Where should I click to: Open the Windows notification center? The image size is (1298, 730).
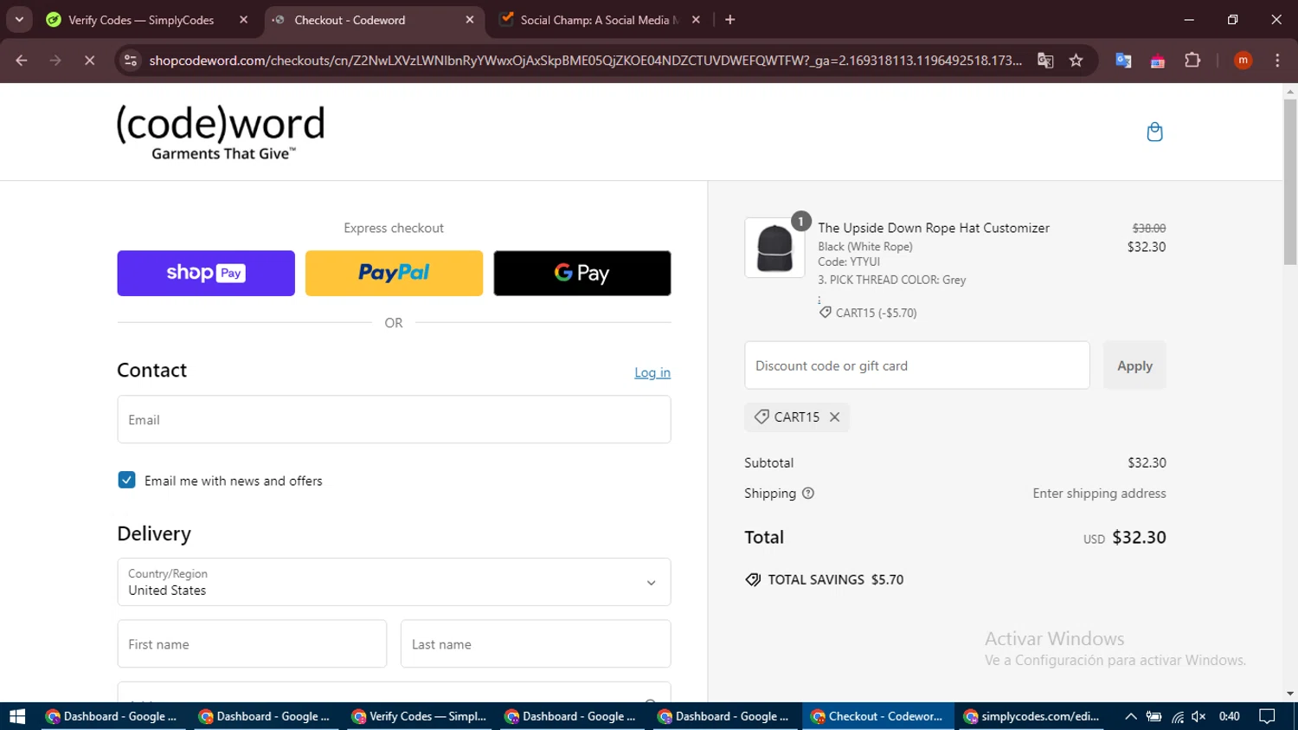coord(1267,716)
